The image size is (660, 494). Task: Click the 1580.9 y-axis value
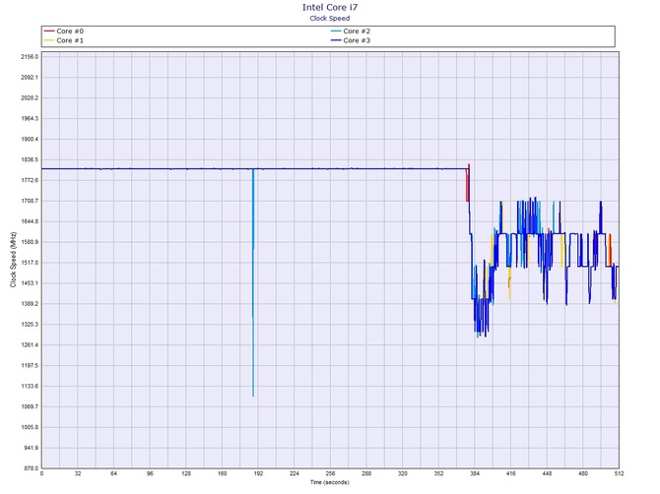(x=30, y=242)
